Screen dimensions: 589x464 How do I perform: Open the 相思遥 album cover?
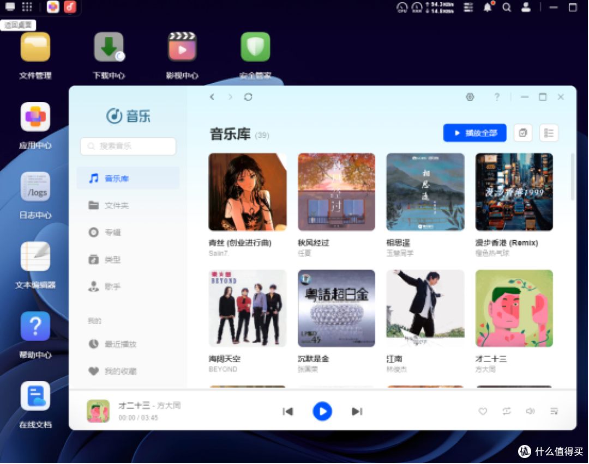425,192
